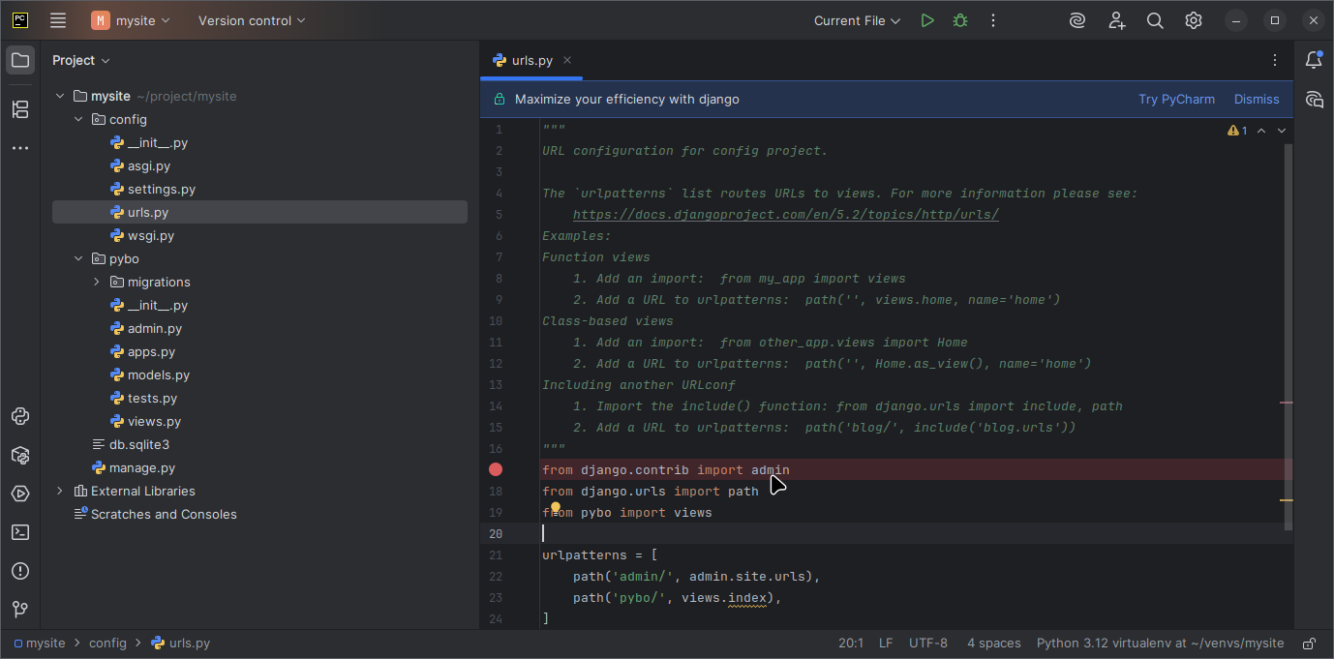Collapse the mysite root folder
The image size is (1334, 659).
point(60,96)
